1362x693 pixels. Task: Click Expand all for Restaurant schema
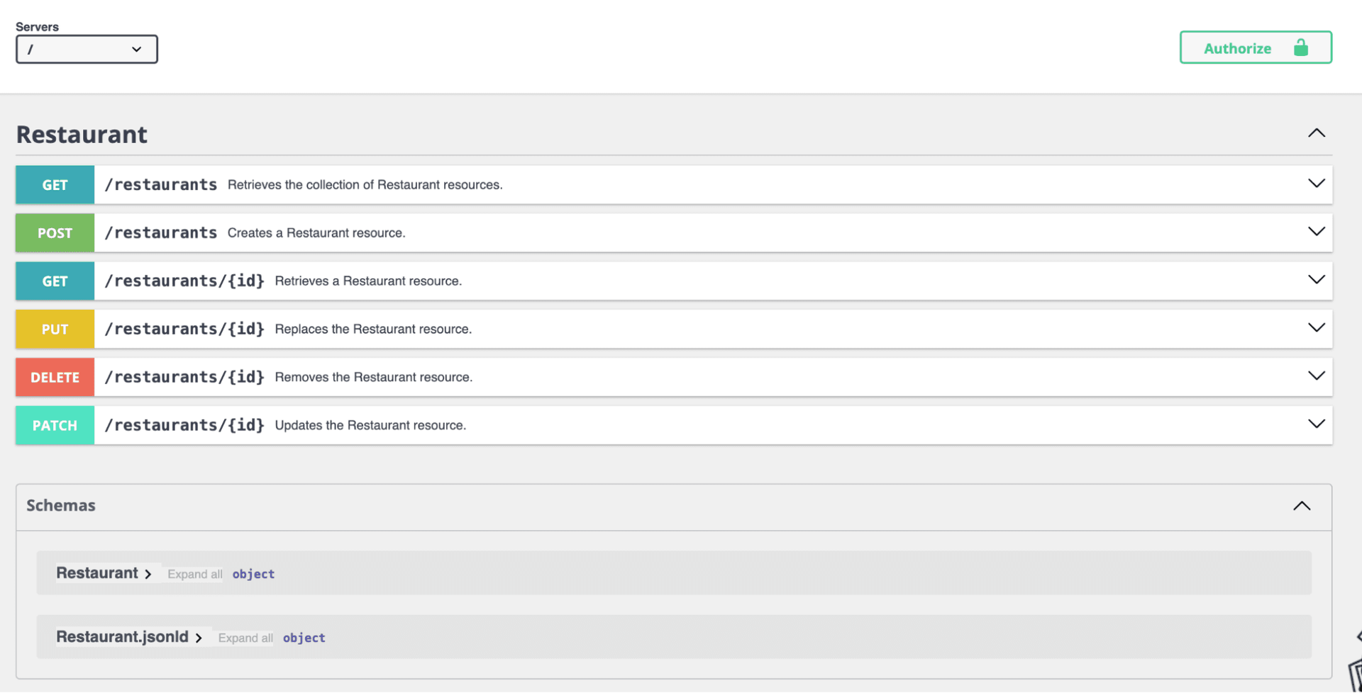[x=194, y=574]
